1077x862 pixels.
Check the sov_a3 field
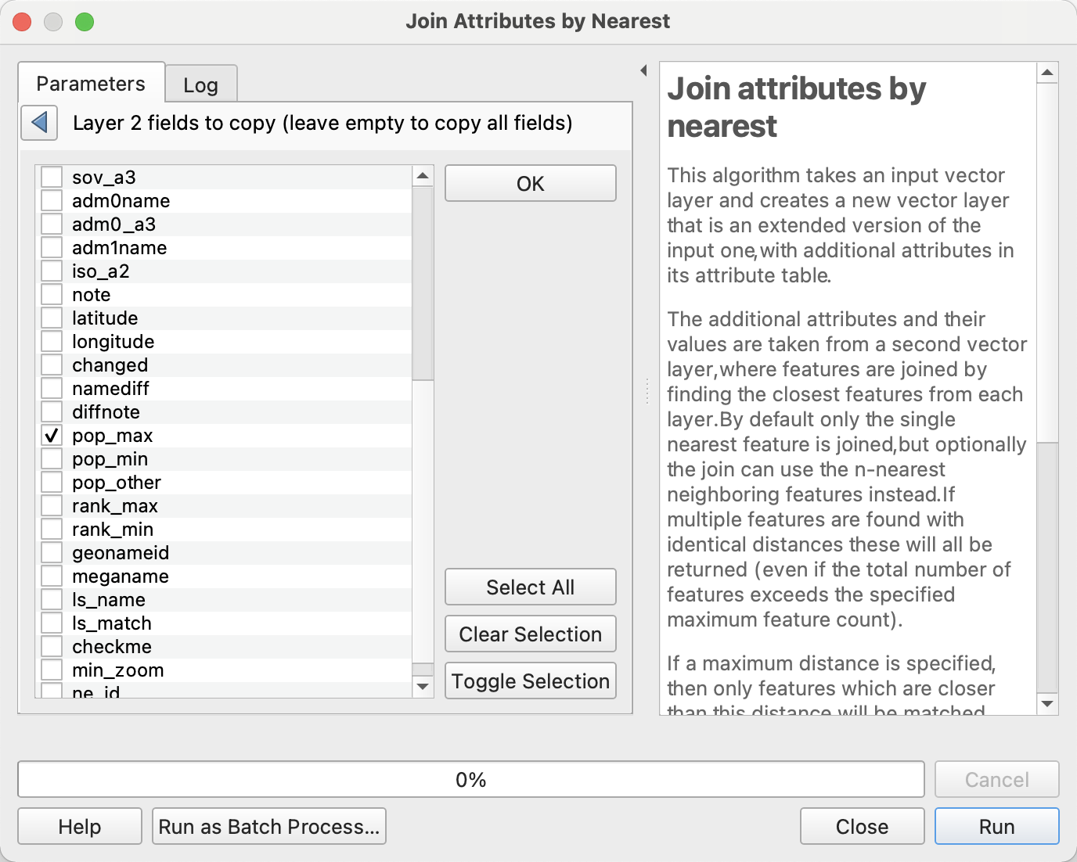[x=52, y=177]
